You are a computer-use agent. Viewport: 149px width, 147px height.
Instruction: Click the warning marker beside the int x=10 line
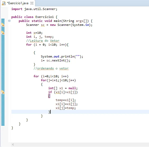(x=3, y=33)
